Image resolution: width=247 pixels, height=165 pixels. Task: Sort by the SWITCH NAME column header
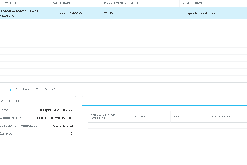pyautogui.click(x=61, y=3)
